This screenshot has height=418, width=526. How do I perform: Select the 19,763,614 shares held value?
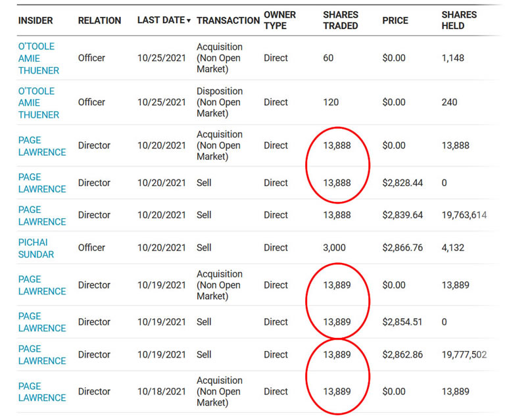[464, 215]
